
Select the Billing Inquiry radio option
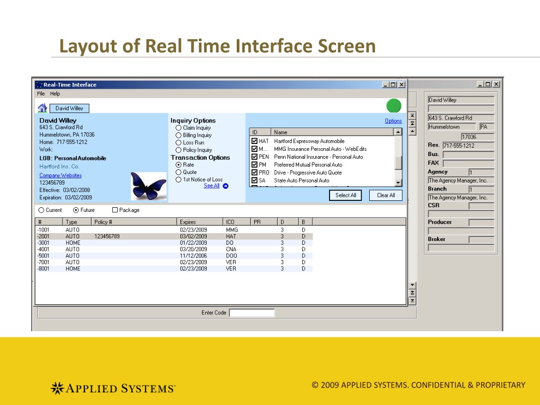[178, 136]
